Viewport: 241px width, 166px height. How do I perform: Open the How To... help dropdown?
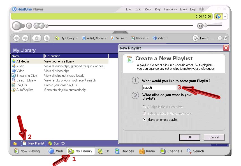click(203, 38)
